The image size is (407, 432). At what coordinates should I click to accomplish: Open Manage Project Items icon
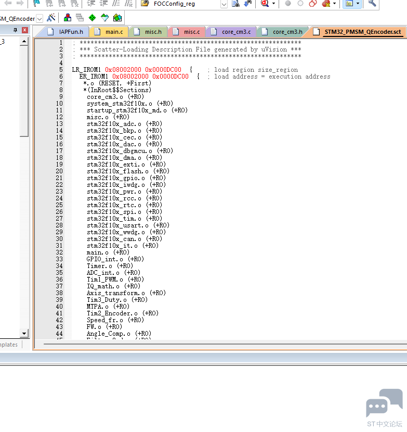[x=68, y=18]
